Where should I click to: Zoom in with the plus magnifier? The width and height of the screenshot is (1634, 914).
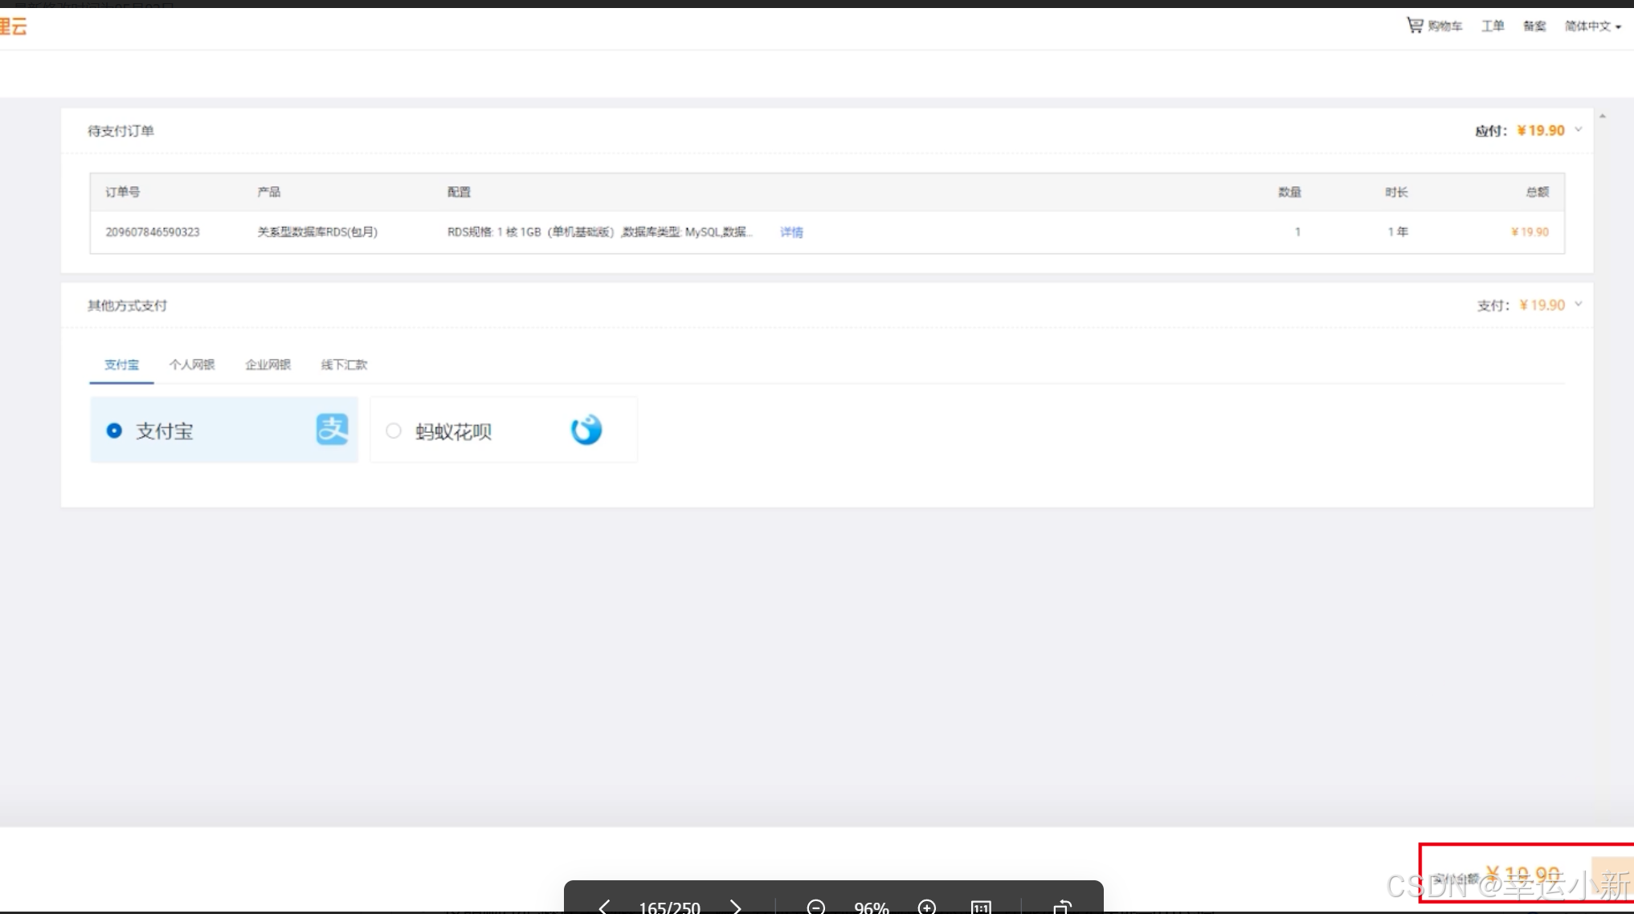click(x=926, y=907)
